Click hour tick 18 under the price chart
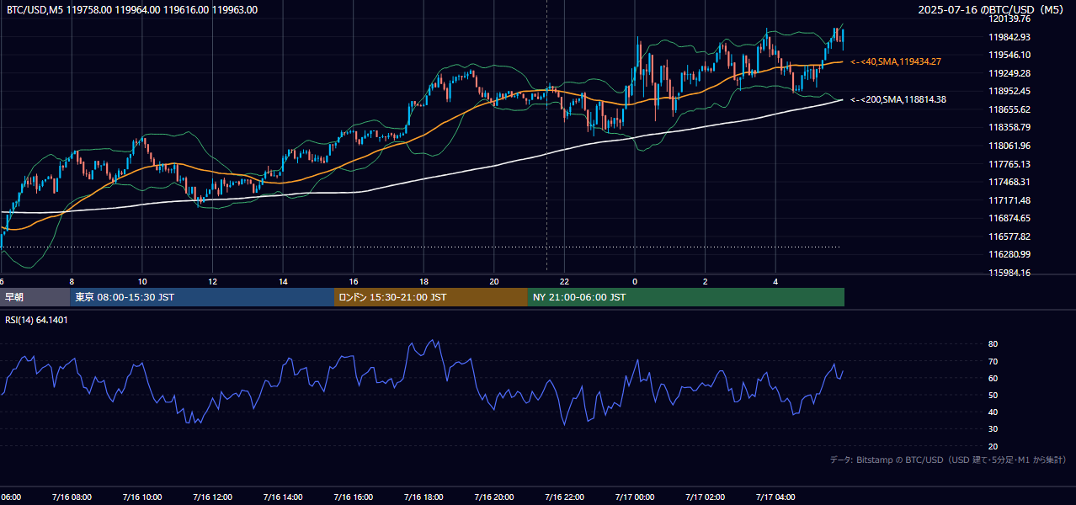 423,281
